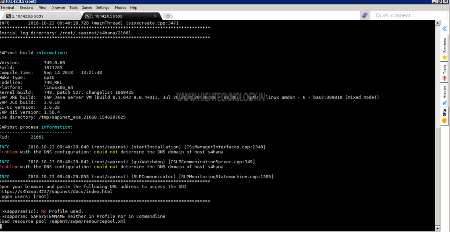Click the 'Make type: optU' line
The image size is (450, 232).
pos(27,77)
